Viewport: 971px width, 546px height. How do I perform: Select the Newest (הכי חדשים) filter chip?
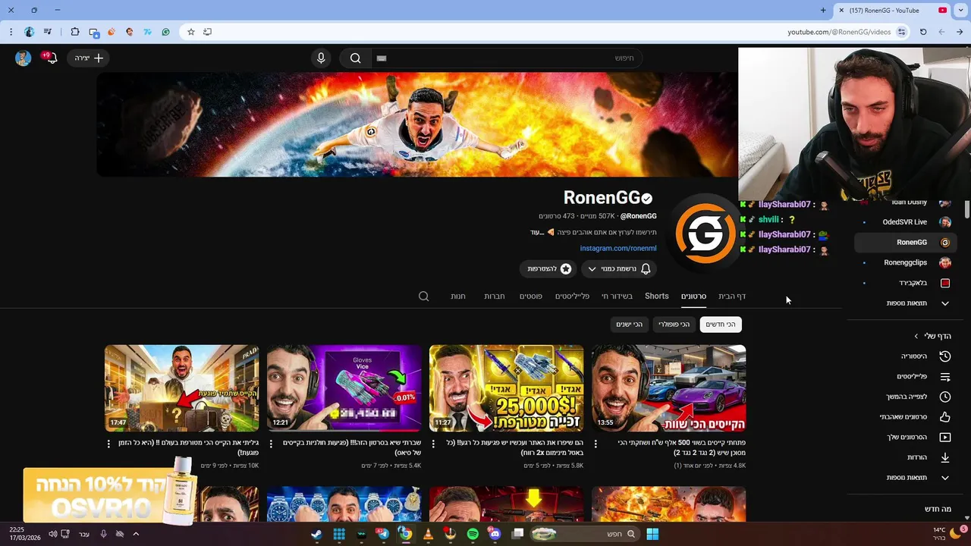tap(721, 325)
